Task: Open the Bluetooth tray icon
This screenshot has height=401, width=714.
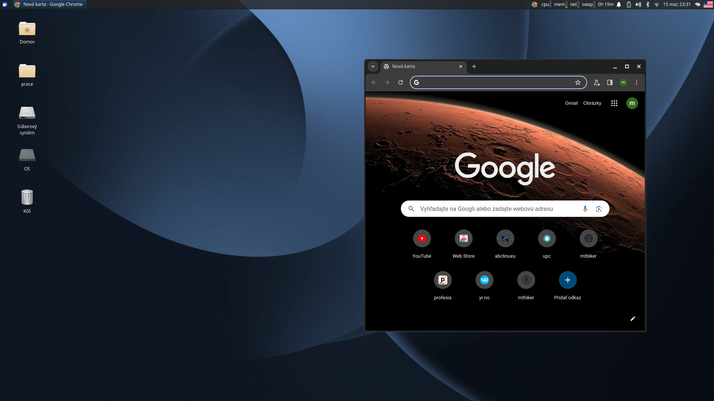Action: pos(647,4)
